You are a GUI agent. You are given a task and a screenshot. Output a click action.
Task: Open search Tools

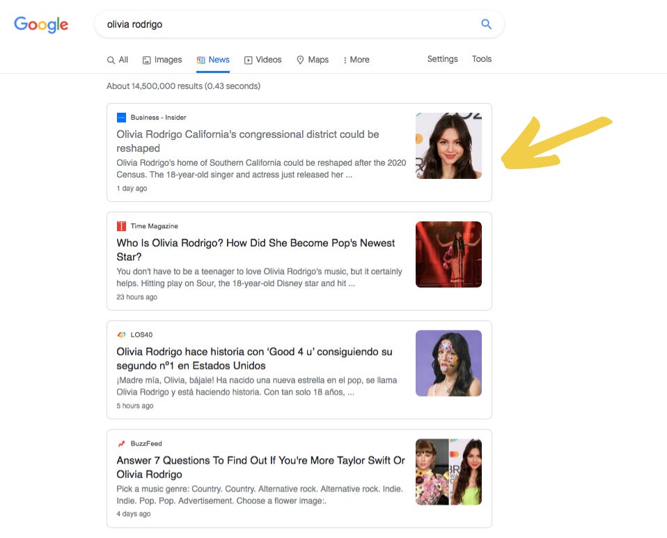coord(482,59)
